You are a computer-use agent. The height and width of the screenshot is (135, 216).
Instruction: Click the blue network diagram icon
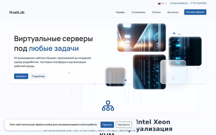point(108,106)
